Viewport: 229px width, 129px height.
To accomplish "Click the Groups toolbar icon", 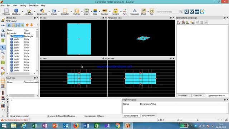I will tap(54, 11).
